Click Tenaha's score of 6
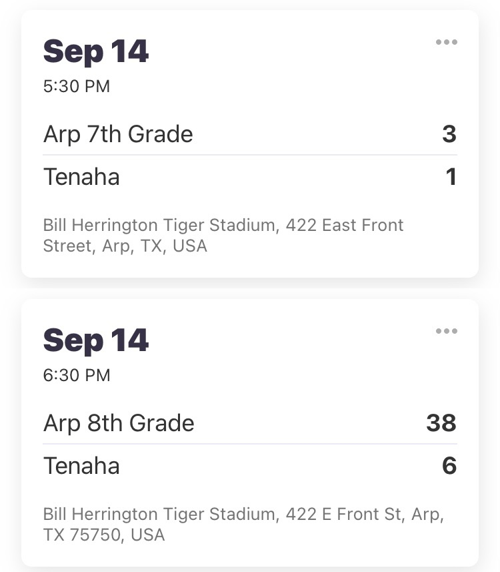 point(449,466)
